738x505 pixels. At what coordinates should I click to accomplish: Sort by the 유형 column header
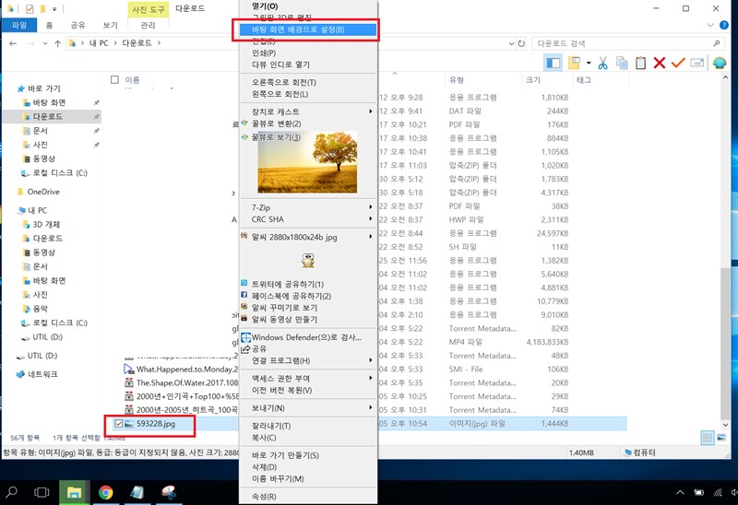(483, 80)
